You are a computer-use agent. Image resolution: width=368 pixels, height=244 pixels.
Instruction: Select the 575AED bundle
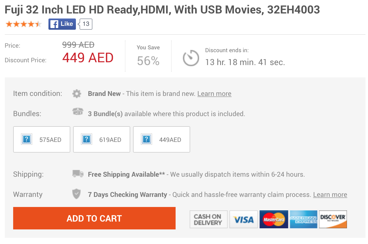42,139
